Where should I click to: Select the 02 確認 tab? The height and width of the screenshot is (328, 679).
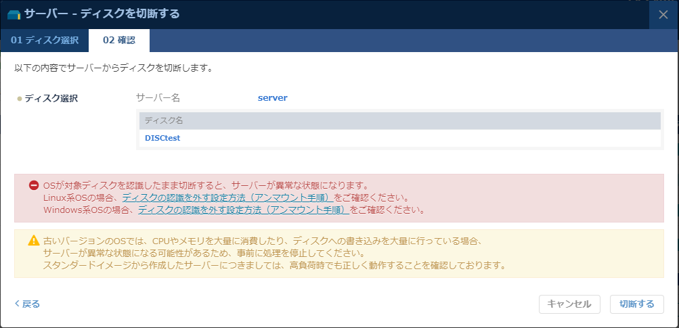coord(119,41)
